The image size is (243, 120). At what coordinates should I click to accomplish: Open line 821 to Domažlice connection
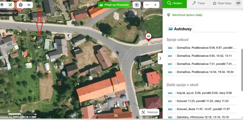coord(202,64)
